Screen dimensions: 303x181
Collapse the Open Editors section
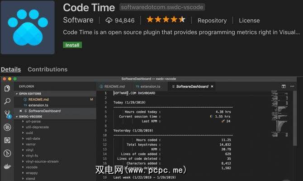(x=16, y=94)
